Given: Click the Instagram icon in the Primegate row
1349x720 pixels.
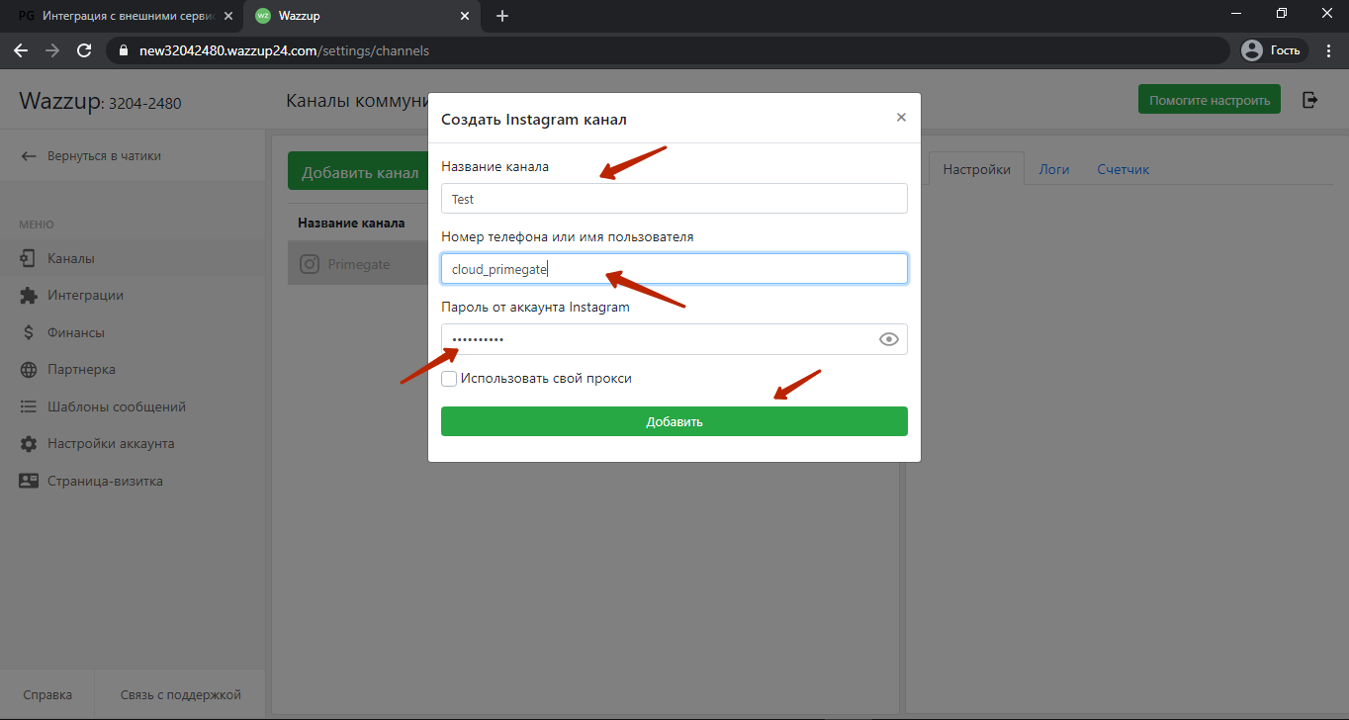Looking at the screenshot, I should point(310,264).
